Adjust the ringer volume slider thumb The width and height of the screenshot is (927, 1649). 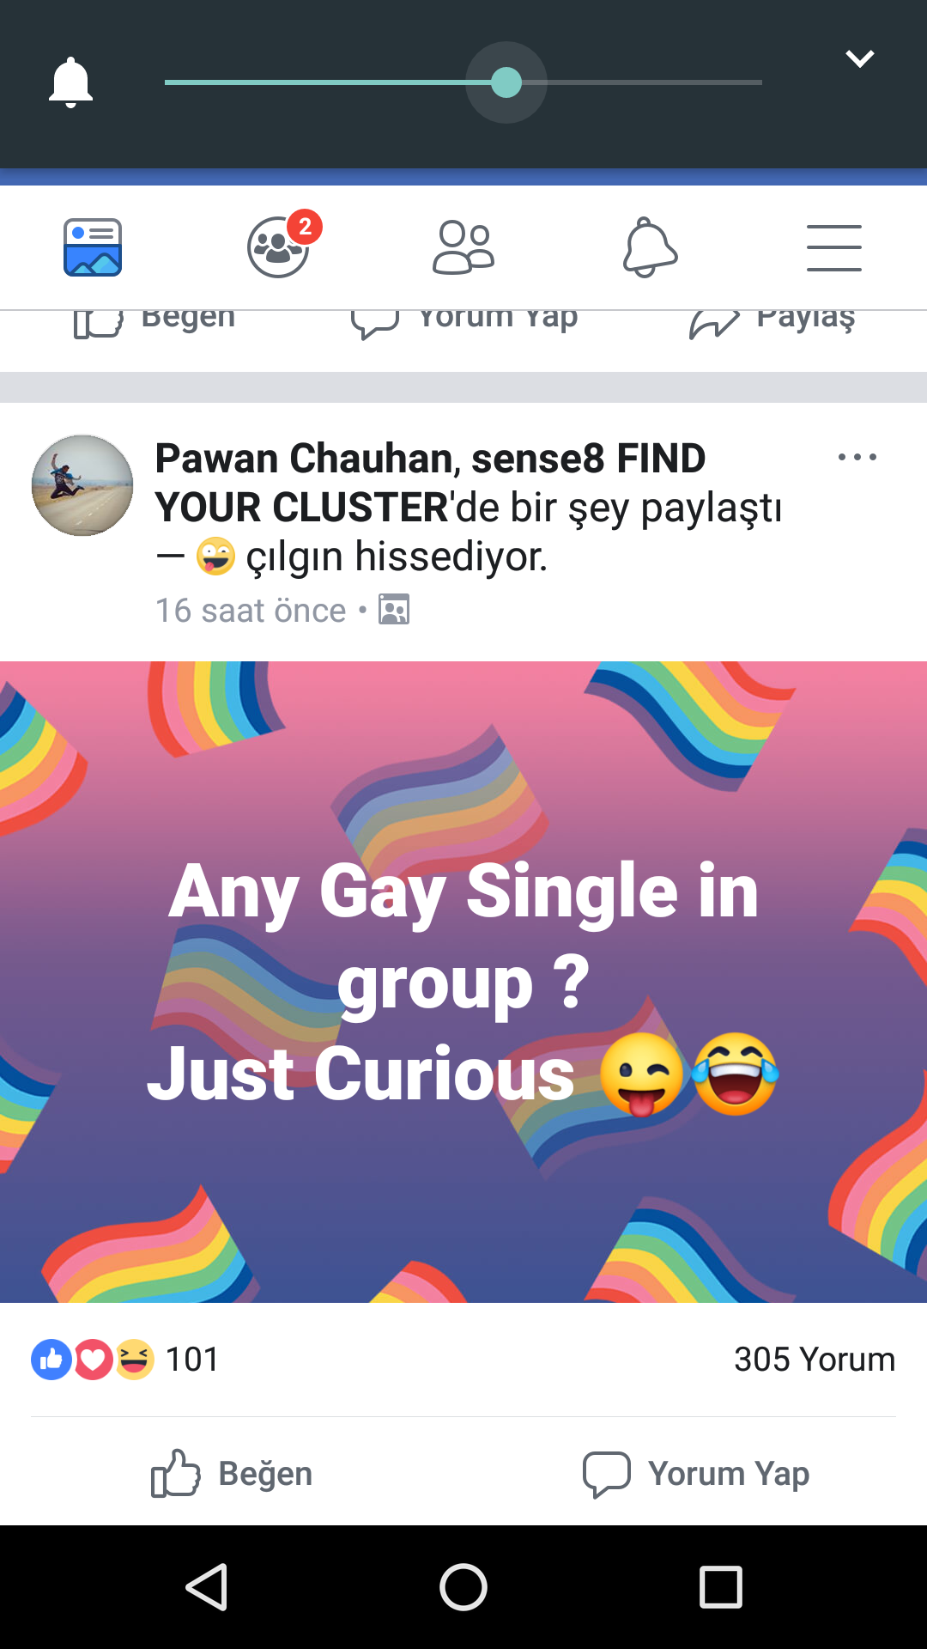[x=506, y=82]
